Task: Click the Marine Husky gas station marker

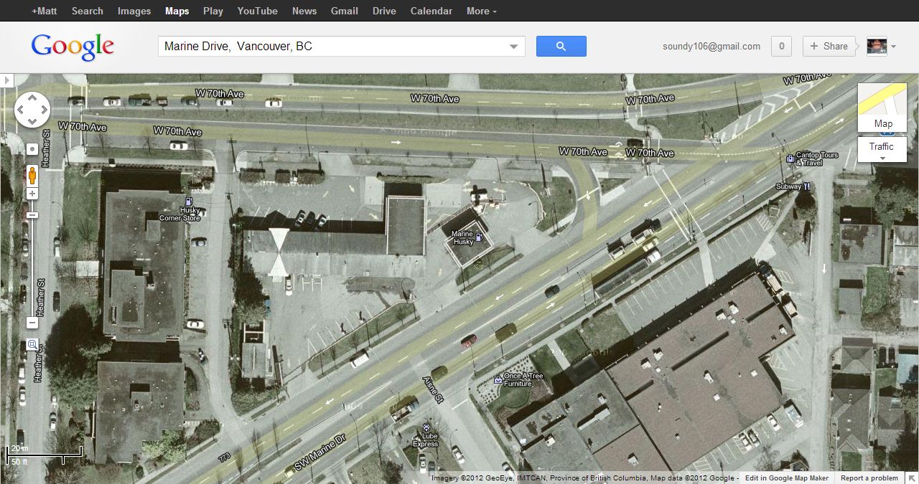Action: 479,236
